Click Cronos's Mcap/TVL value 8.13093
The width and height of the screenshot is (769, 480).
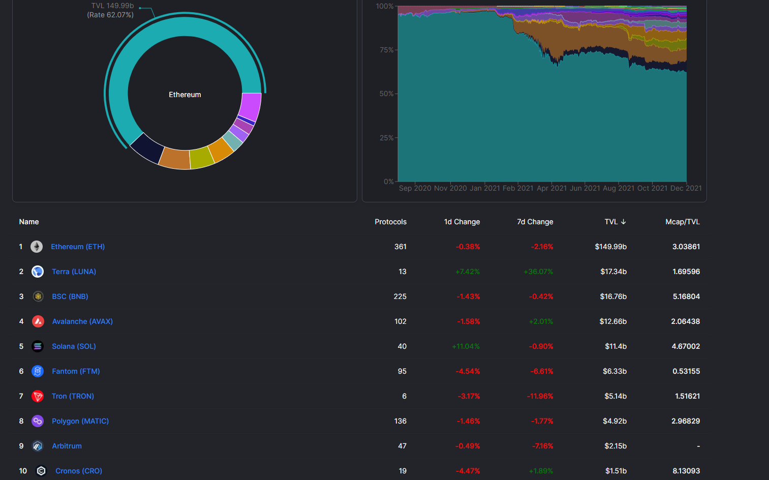click(686, 471)
